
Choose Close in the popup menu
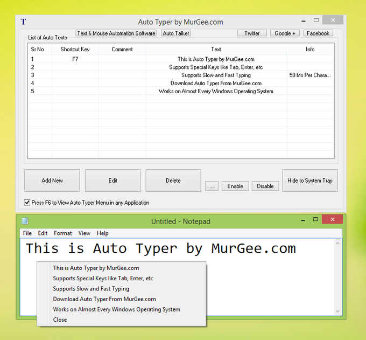pos(60,320)
